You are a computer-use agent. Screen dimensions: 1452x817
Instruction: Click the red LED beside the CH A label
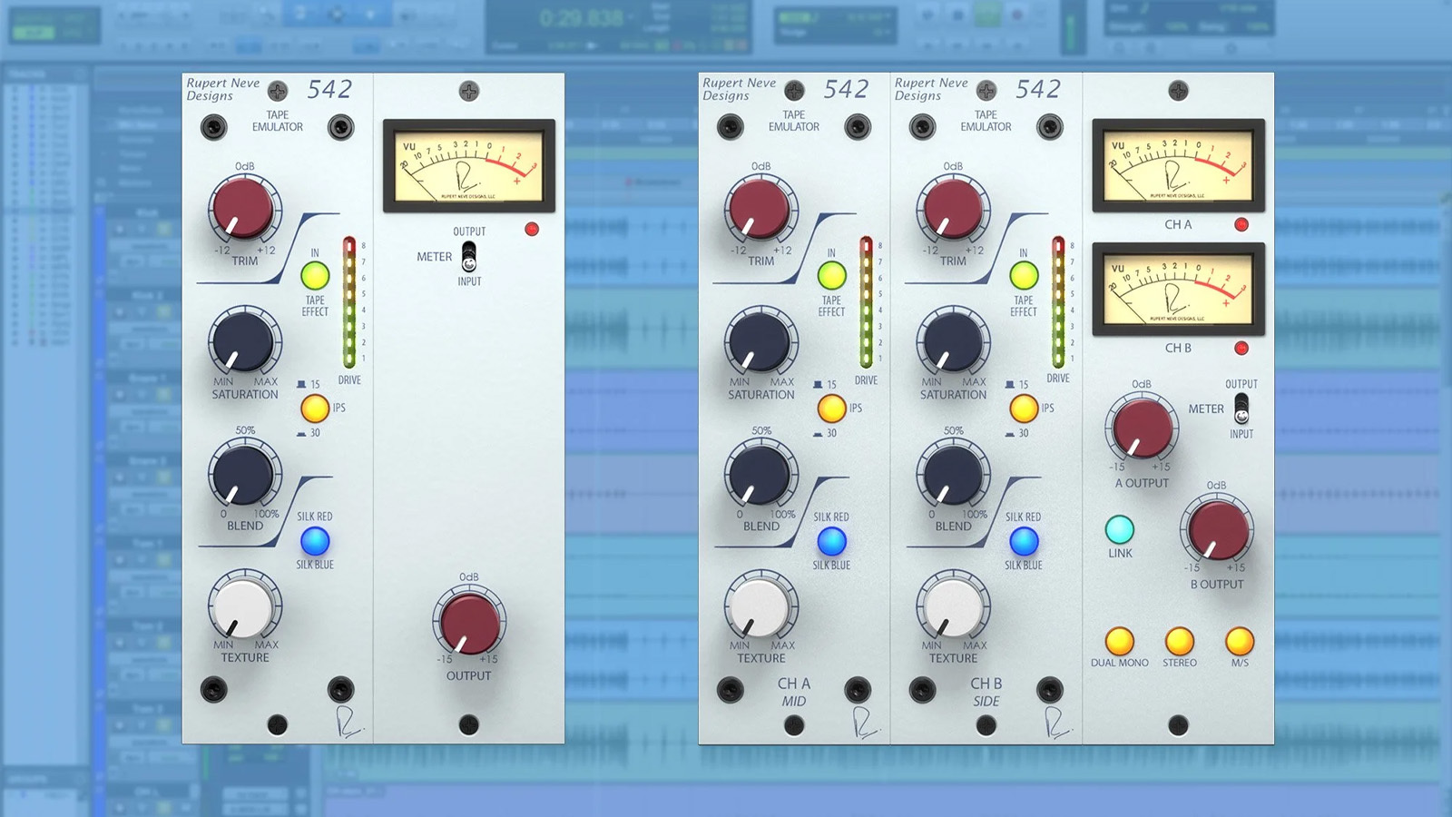[x=1241, y=224]
